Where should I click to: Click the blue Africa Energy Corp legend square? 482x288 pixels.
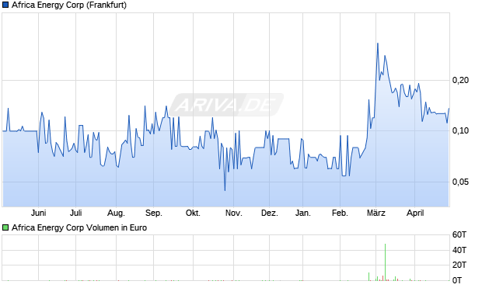click(5, 5)
